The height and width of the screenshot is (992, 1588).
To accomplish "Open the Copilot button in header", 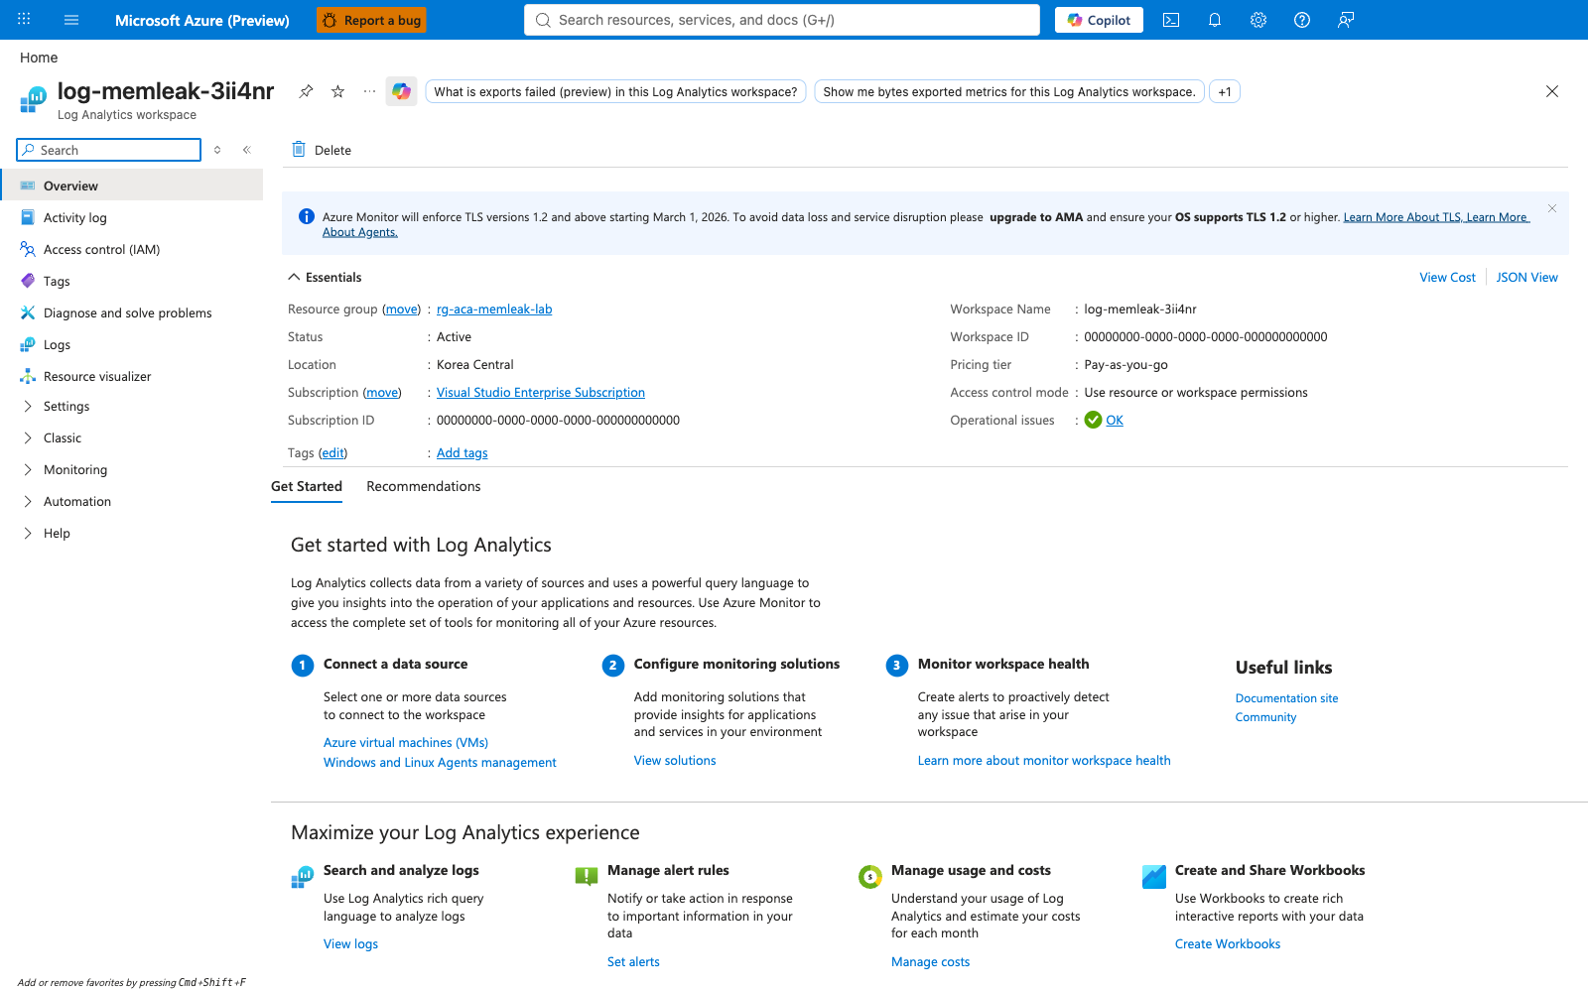I will (1099, 20).
